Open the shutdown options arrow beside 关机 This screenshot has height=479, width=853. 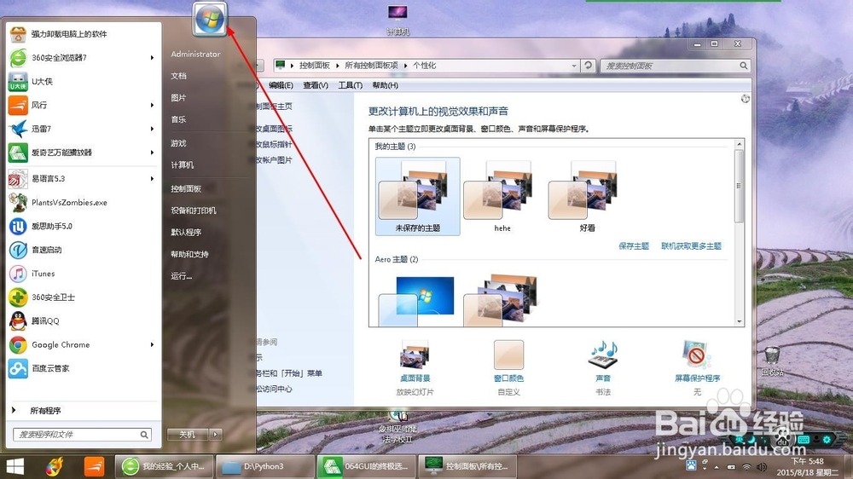click(x=216, y=435)
